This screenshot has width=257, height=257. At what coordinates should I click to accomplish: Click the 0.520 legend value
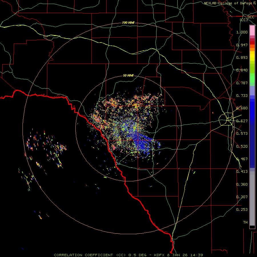242,146
